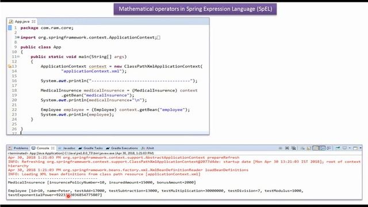The image size is (368, 207).
Task: Click 'INFO: Loading XML bean definitions' log line
Action: (104, 174)
